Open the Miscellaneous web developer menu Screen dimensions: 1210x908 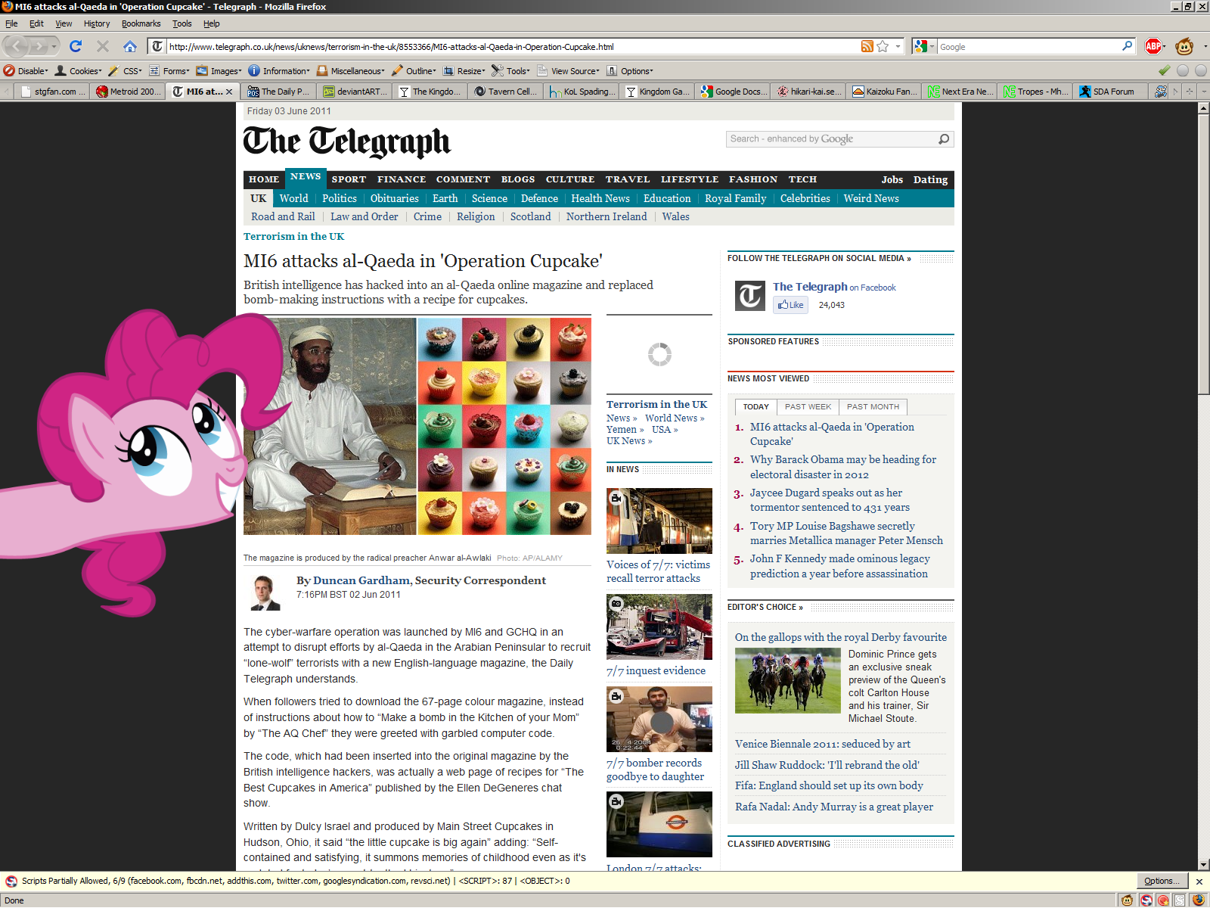[x=351, y=70]
